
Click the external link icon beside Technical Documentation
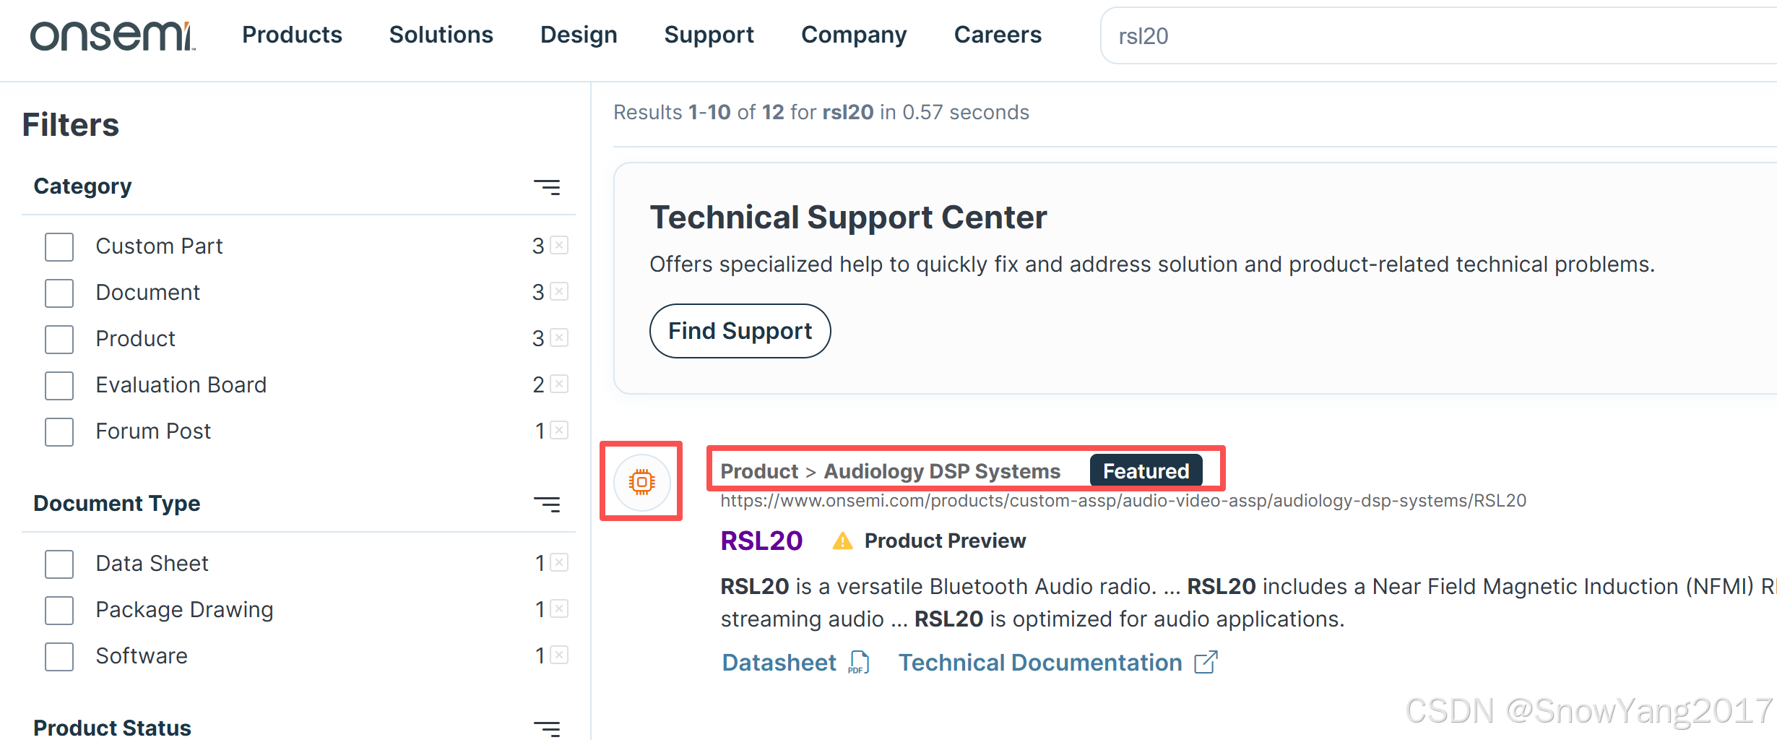point(1206,662)
